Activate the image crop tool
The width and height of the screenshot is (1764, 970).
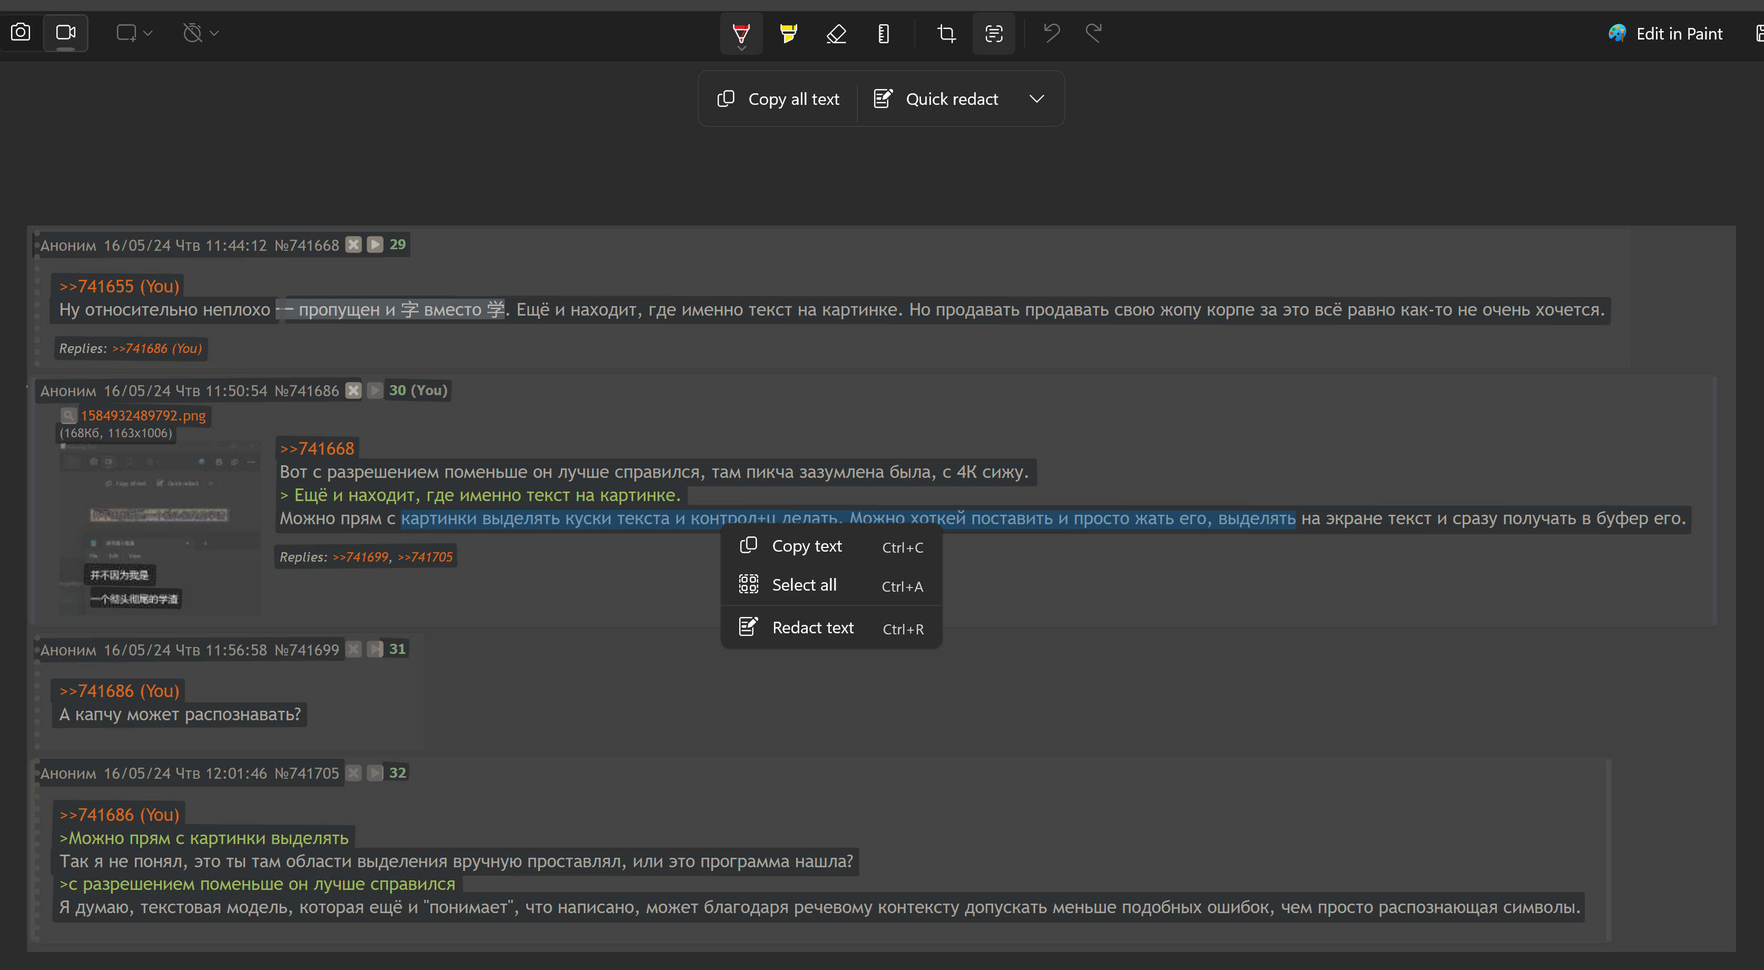click(946, 33)
